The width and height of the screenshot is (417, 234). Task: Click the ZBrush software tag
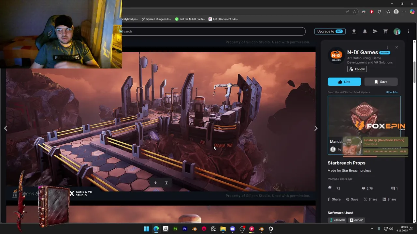pos(356,220)
